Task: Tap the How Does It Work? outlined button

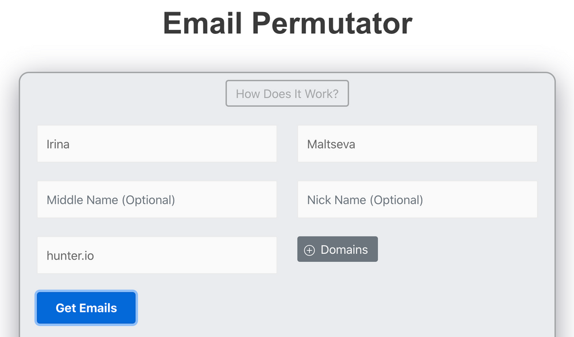Action: coord(287,93)
